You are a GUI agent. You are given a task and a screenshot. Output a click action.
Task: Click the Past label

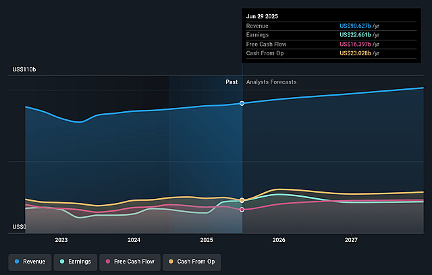coord(232,82)
